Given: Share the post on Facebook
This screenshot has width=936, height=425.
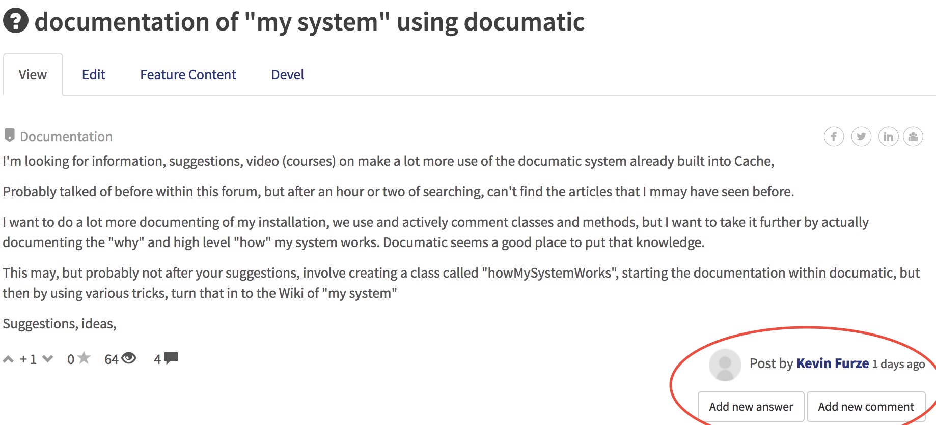Looking at the screenshot, I should pyautogui.click(x=834, y=137).
